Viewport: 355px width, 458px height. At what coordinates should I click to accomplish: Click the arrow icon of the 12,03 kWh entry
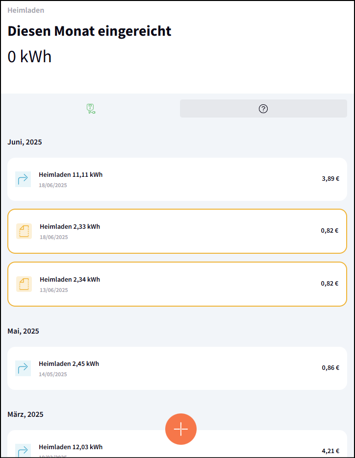click(x=23, y=450)
